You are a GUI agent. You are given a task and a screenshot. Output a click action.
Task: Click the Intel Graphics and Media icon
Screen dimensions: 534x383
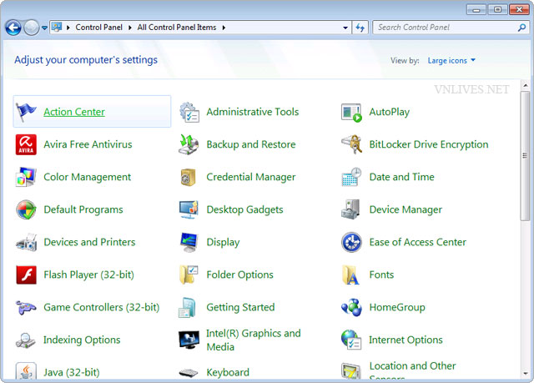point(189,340)
